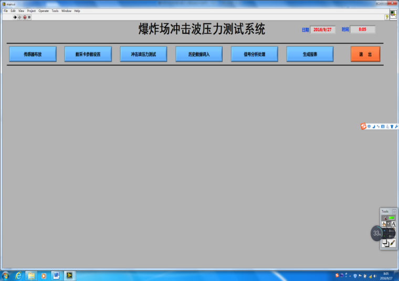399x281 pixels.
Task: Select the Edit Text tool
Action: (x=393, y=224)
